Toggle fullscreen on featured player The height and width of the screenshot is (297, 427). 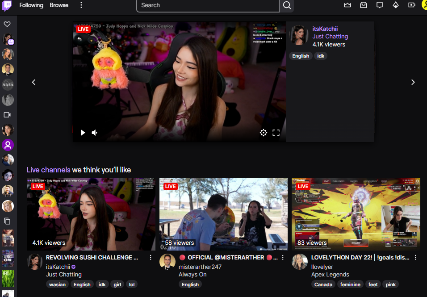(x=276, y=133)
